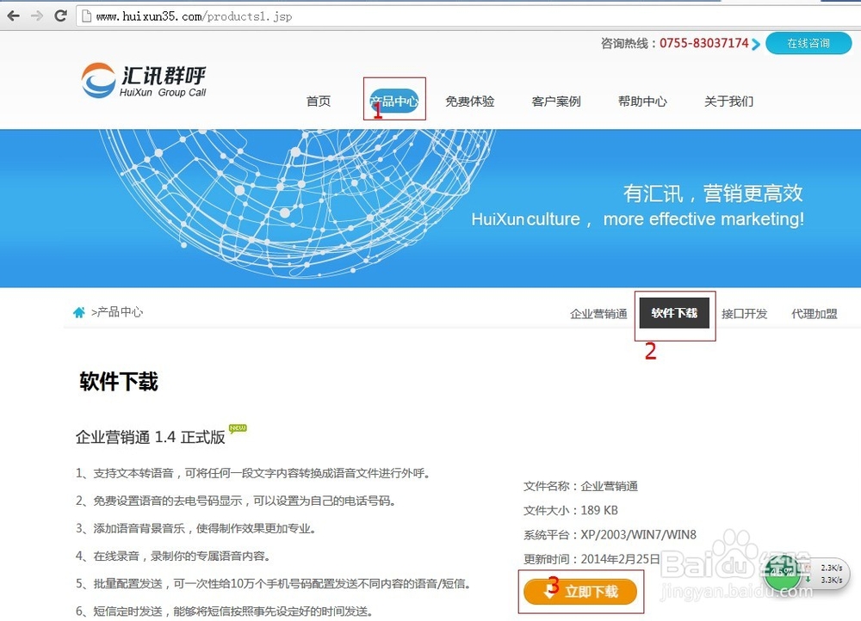The height and width of the screenshot is (621, 861).
Task: Switch to the 软件下载 tab
Action: 675,313
